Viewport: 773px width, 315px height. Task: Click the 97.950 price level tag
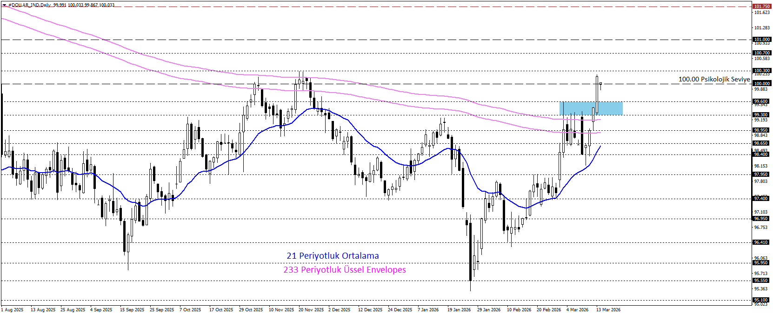(x=761, y=174)
